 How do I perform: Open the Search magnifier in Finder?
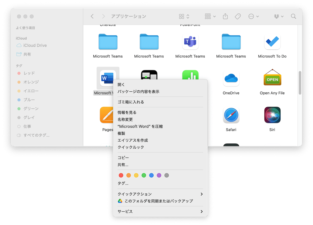293,16
